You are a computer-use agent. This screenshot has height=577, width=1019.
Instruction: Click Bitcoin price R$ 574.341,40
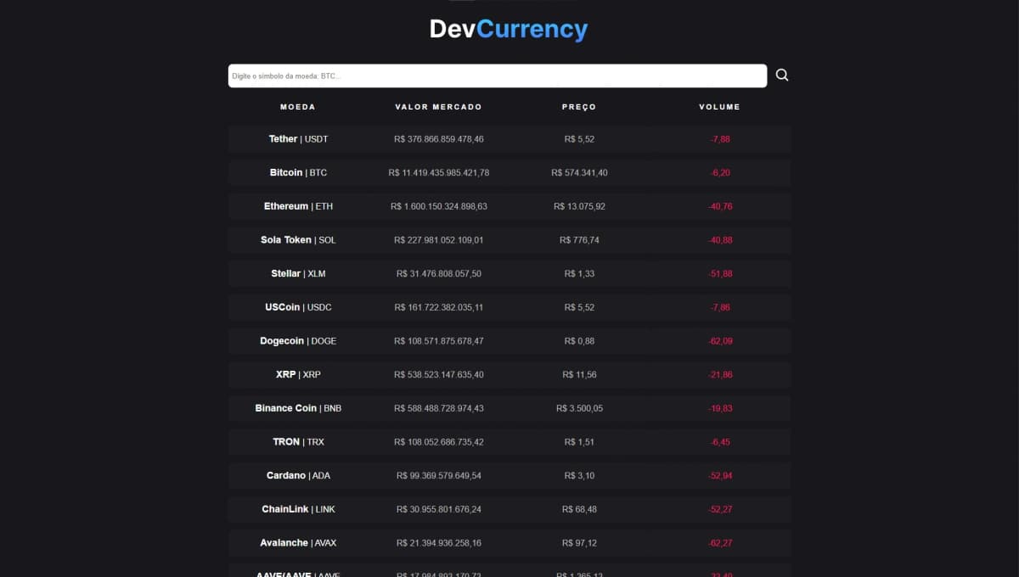coord(579,172)
